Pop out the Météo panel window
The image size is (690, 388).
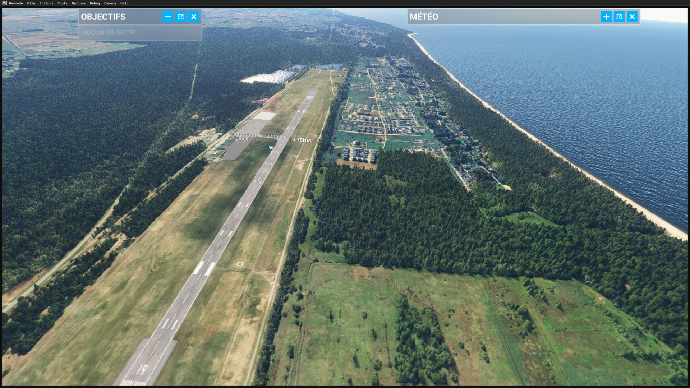click(x=619, y=17)
